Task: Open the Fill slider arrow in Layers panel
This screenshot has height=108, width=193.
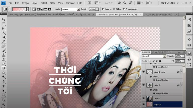Action: 183,61
